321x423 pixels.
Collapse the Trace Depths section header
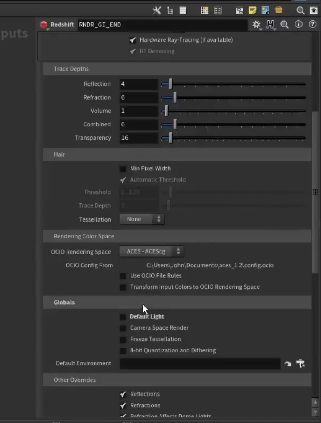(x=177, y=69)
